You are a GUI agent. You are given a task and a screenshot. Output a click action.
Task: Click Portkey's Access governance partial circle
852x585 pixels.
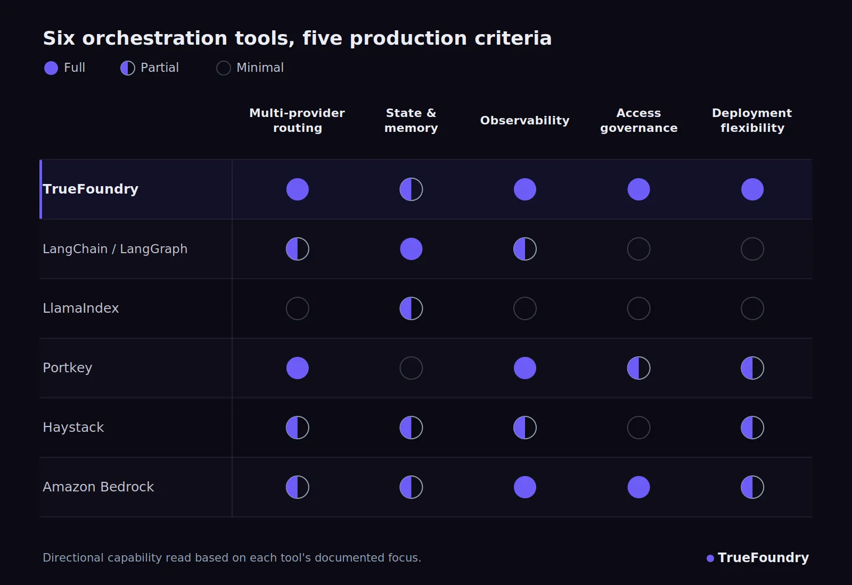tap(638, 368)
